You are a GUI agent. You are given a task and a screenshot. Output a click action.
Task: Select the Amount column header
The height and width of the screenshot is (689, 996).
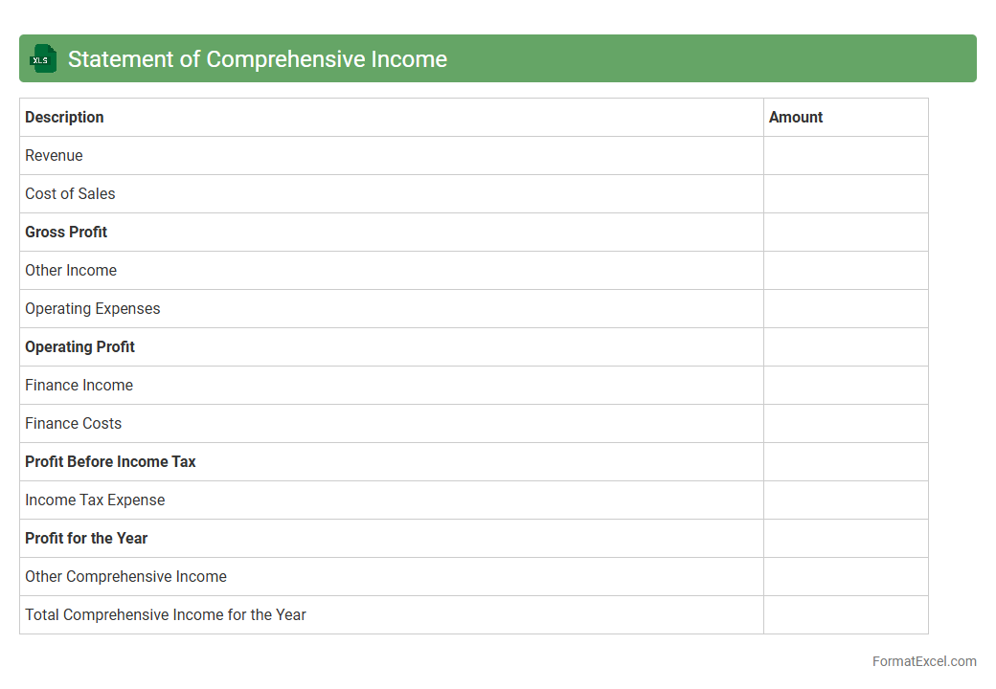point(796,117)
